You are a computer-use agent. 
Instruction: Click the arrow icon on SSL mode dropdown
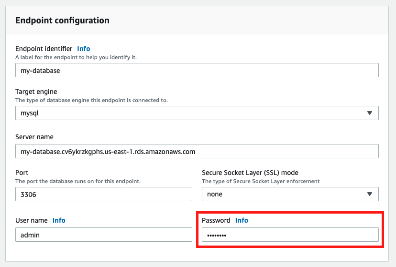[369, 194]
